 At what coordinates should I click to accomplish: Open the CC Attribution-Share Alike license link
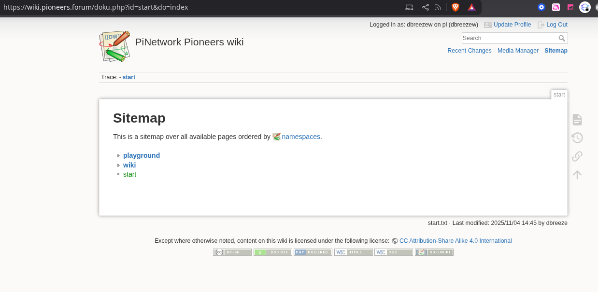point(455,241)
